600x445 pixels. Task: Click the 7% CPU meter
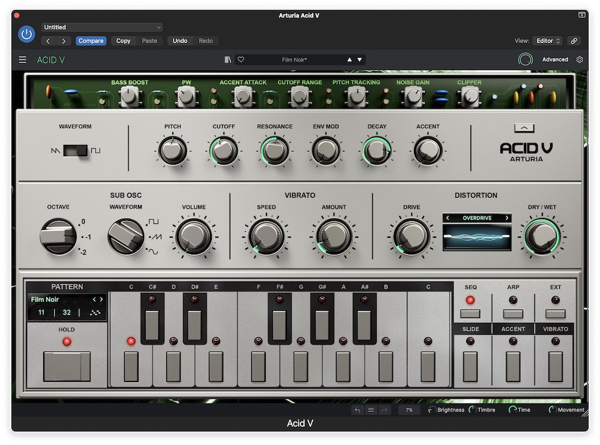[x=409, y=410]
